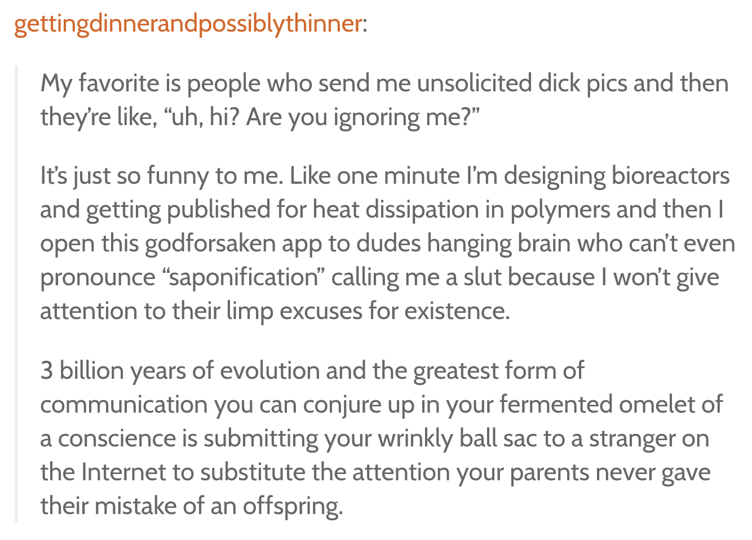Click the word "pronounce" in the second paragraph
The height and width of the screenshot is (540, 752).
tap(98, 277)
